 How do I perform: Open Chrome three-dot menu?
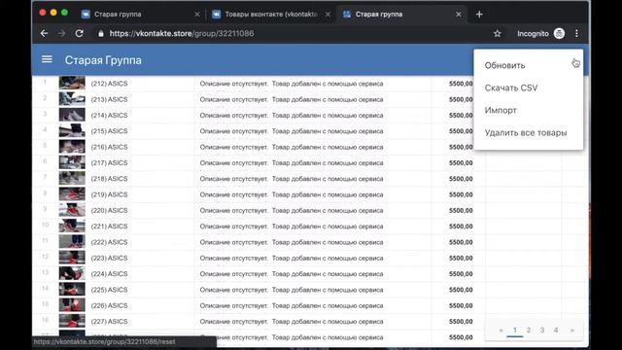pos(576,34)
